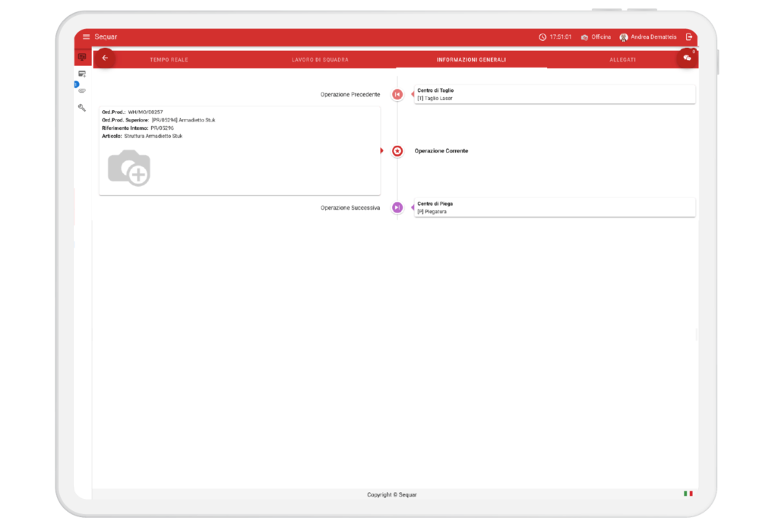Click the previous operation skip-back icon
Screen dimensions: 778x527
click(397, 94)
